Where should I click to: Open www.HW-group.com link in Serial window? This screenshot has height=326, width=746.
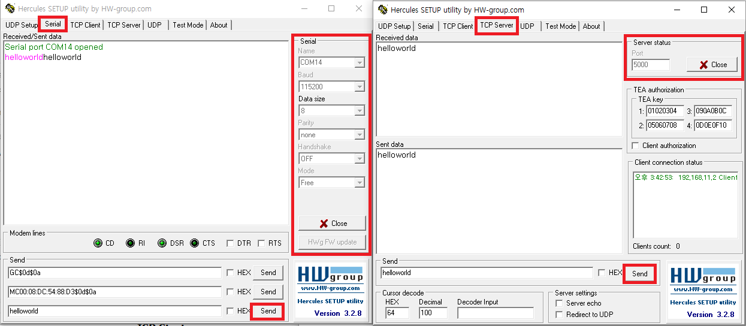click(x=330, y=288)
